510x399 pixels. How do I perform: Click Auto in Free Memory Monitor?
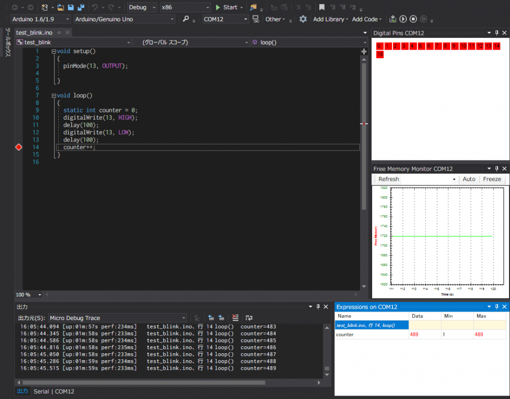(469, 179)
